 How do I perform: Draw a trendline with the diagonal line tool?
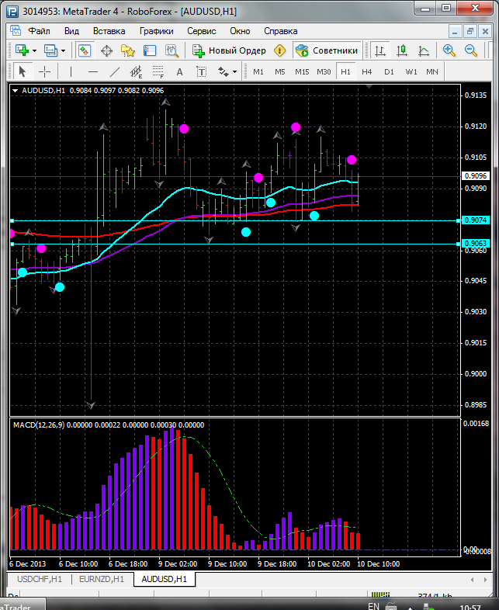click(x=115, y=71)
